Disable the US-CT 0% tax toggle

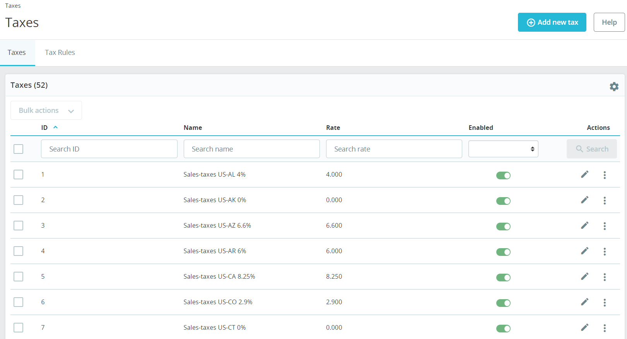503,329
